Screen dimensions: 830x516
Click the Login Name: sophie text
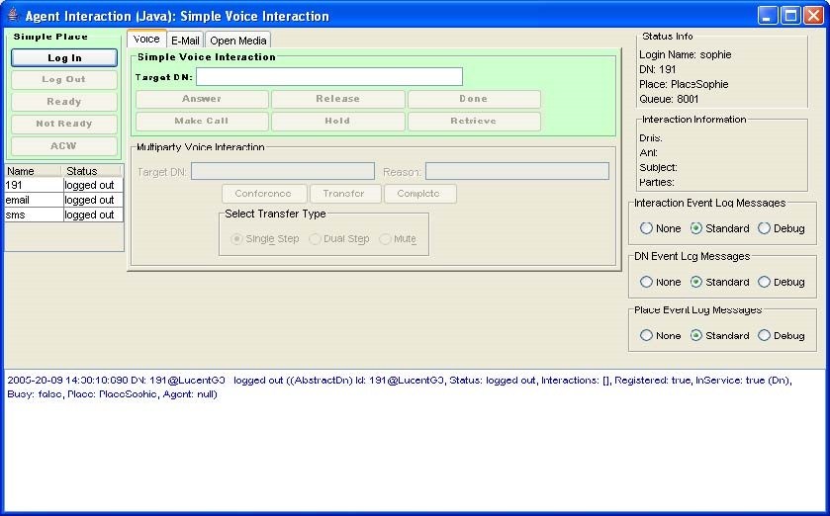click(x=685, y=54)
